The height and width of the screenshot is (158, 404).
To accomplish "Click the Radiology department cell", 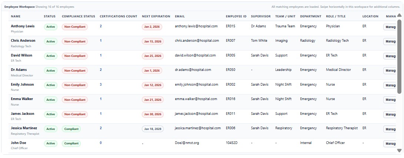I will coord(308,41).
